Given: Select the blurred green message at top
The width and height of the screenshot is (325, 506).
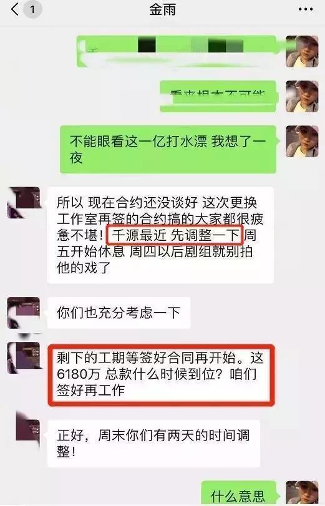Looking at the screenshot, I should coord(176,51).
